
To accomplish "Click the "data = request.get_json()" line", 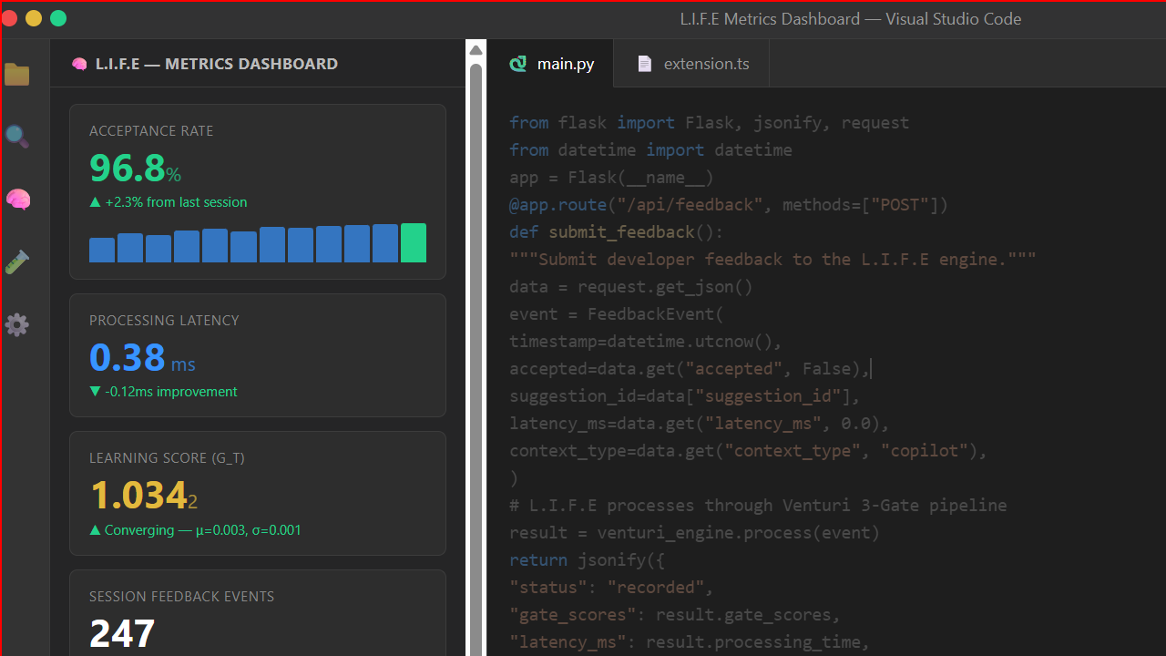I will coord(631,287).
